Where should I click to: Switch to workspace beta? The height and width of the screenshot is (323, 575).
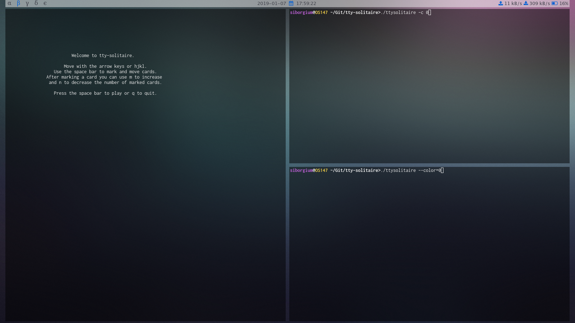point(18,3)
